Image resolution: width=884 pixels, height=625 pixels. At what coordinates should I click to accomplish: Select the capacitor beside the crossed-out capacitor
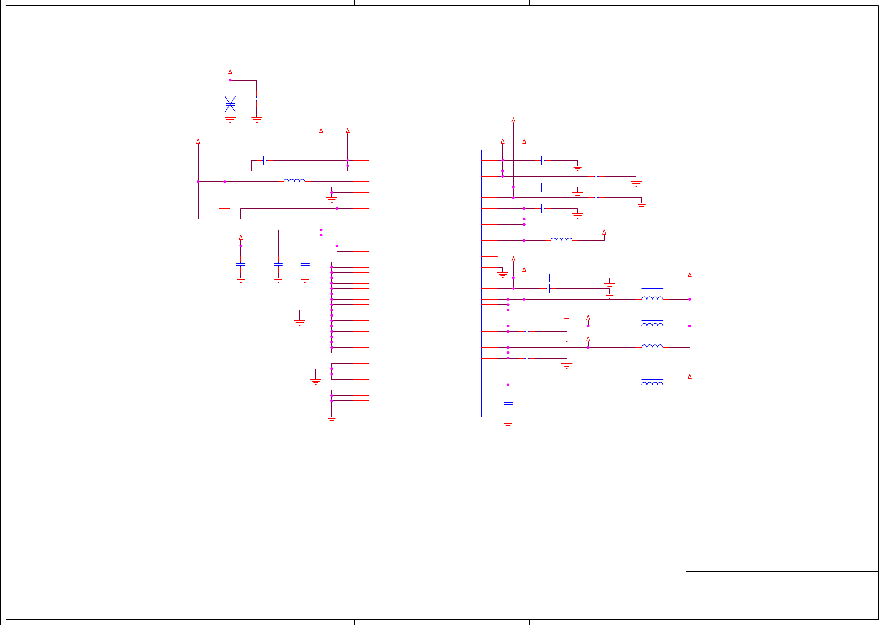[x=257, y=99]
